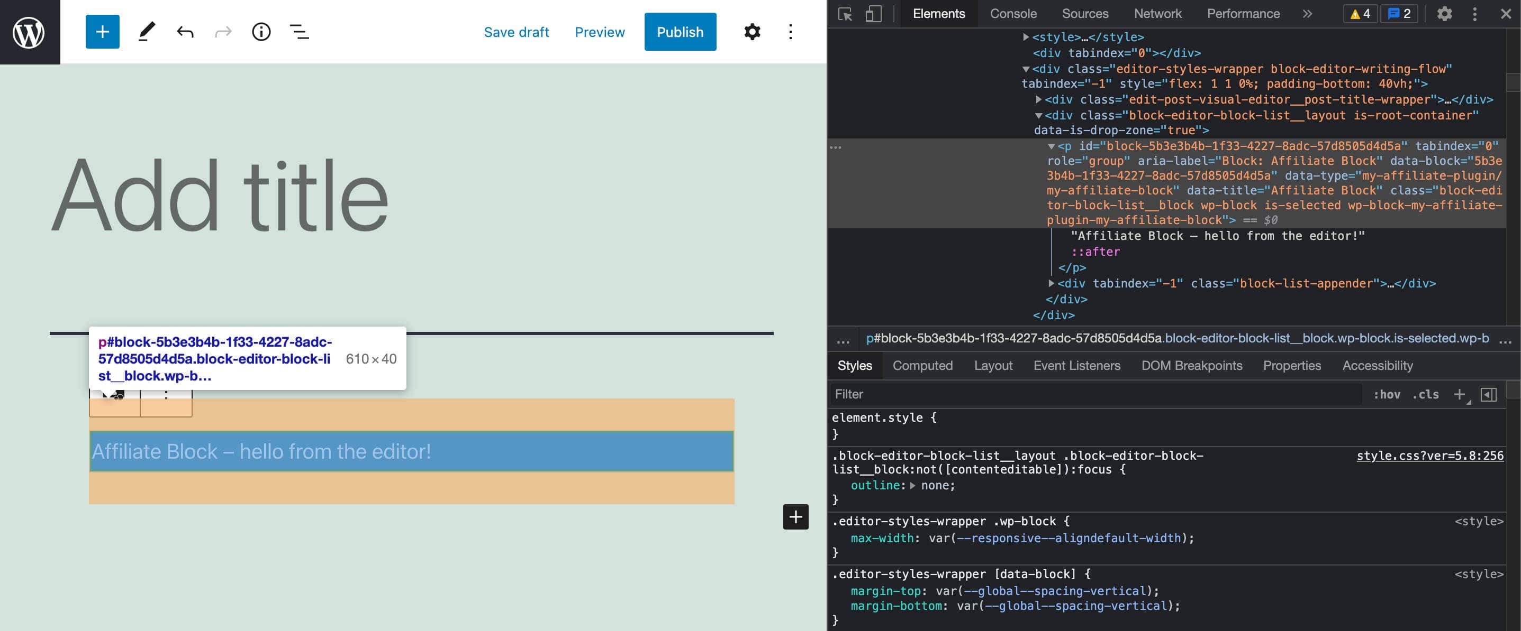This screenshot has width=1521, height=631.
Task: Expand the block-list-appender div node
Action: coord(1051,284)
